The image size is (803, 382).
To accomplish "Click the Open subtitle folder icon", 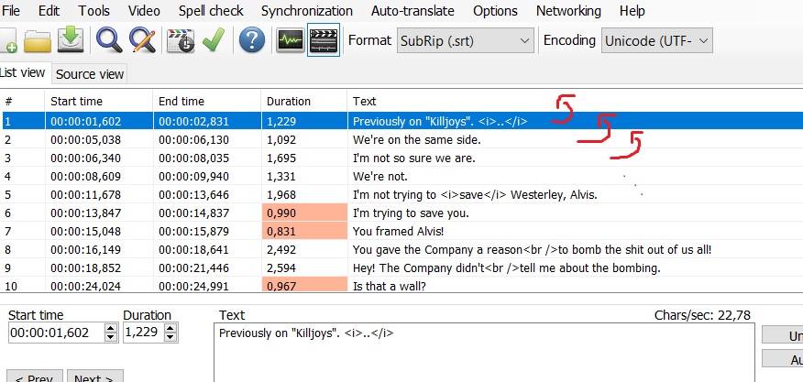I will (38, 40).
